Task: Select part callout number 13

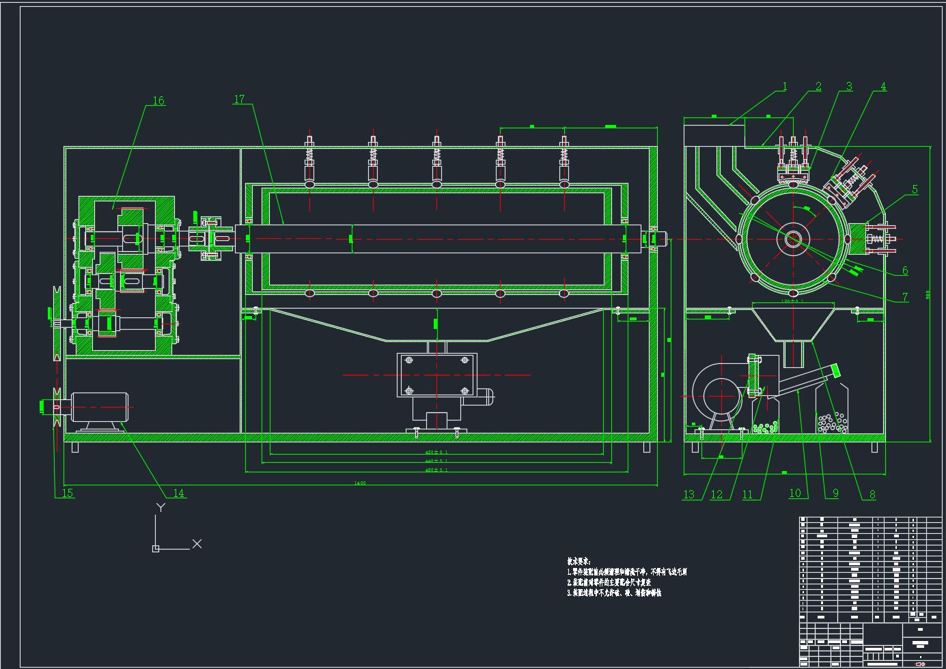Action: (688, 494)
